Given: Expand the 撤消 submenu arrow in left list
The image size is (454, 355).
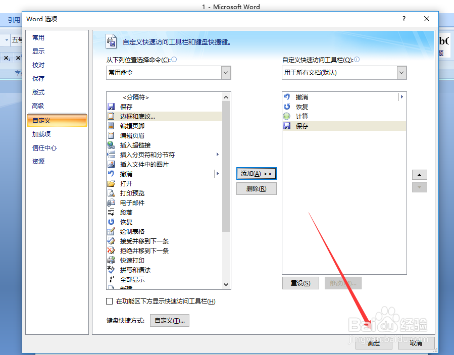Looking at the screenshot, I should 218,173.
